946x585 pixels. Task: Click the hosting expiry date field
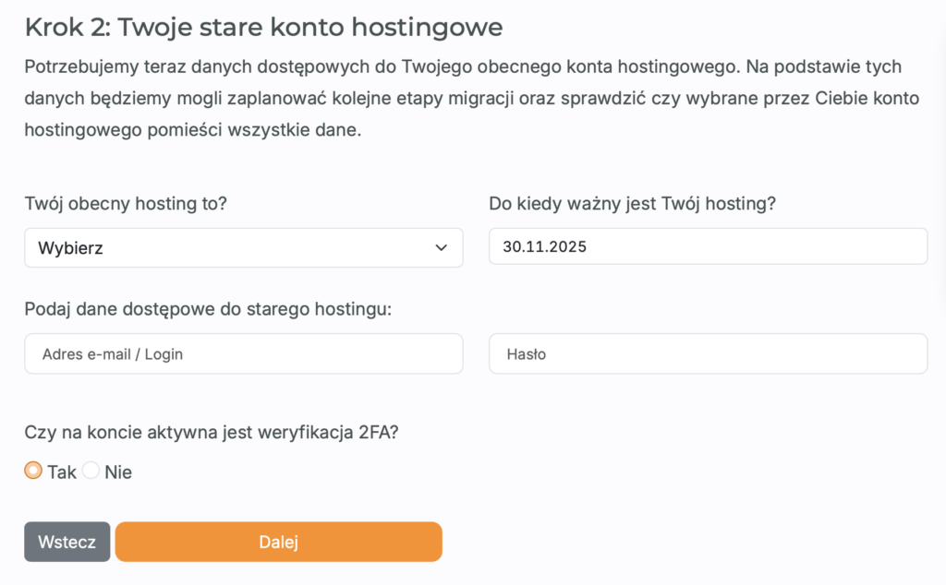(x=708, y=247)
